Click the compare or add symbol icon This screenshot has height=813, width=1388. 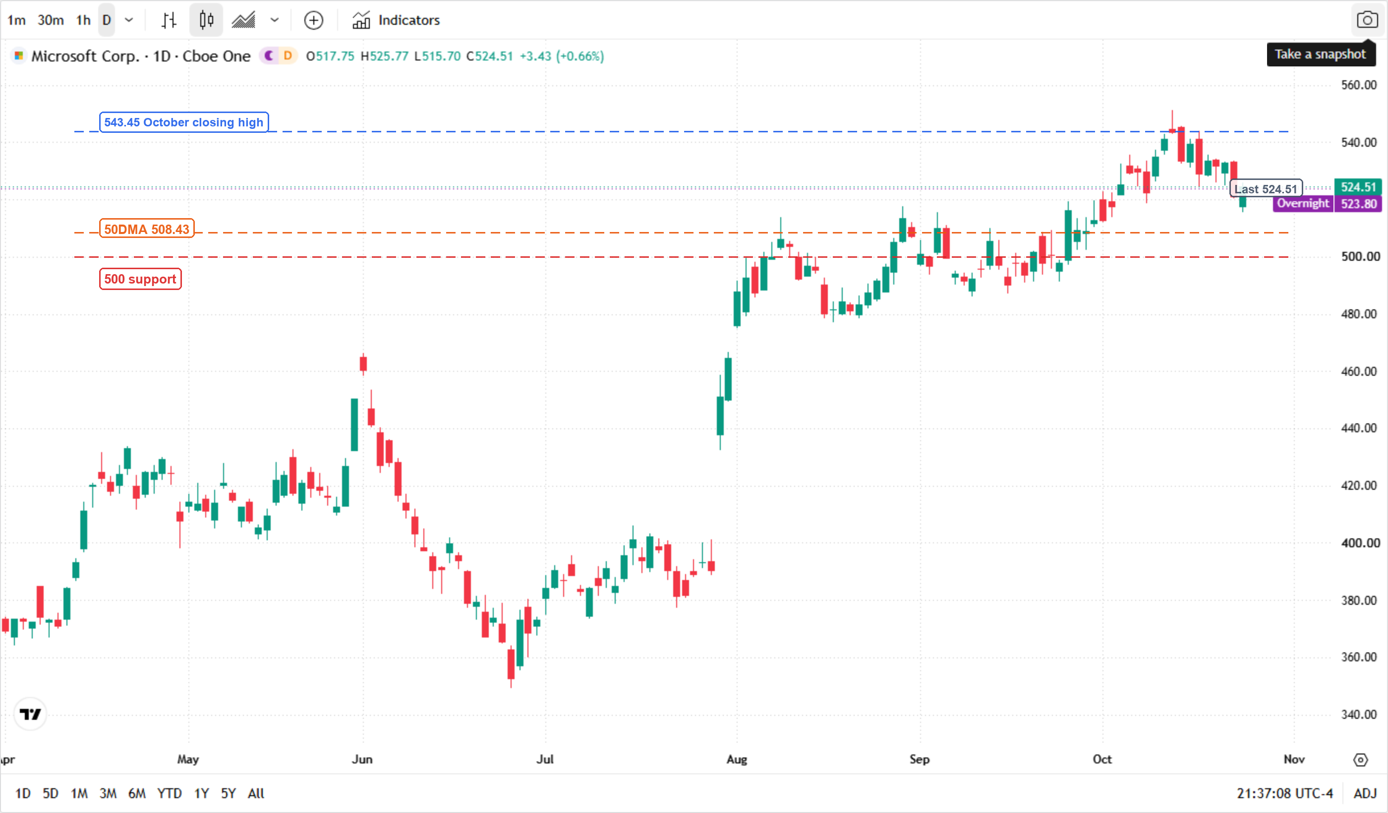313,20
